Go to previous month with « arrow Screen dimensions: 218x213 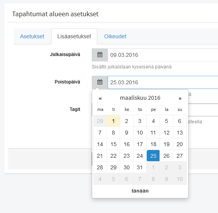coord(100,98)
